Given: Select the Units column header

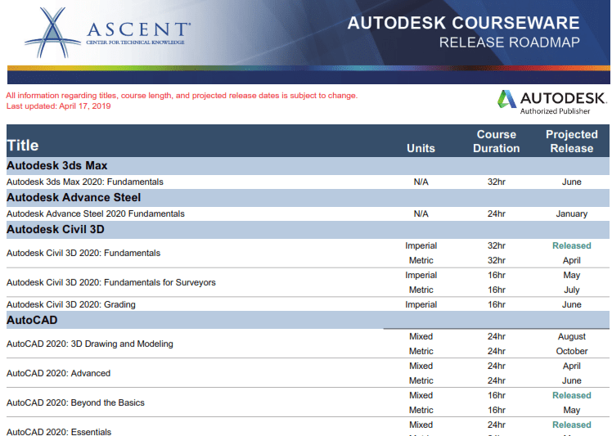Looking at the screenshot, I should [x=421, y=148].
